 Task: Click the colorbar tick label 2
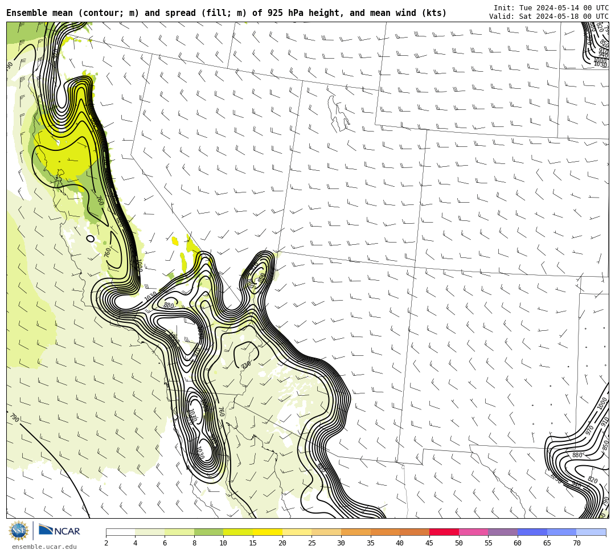pyautogui.click(x=106, y=543)
